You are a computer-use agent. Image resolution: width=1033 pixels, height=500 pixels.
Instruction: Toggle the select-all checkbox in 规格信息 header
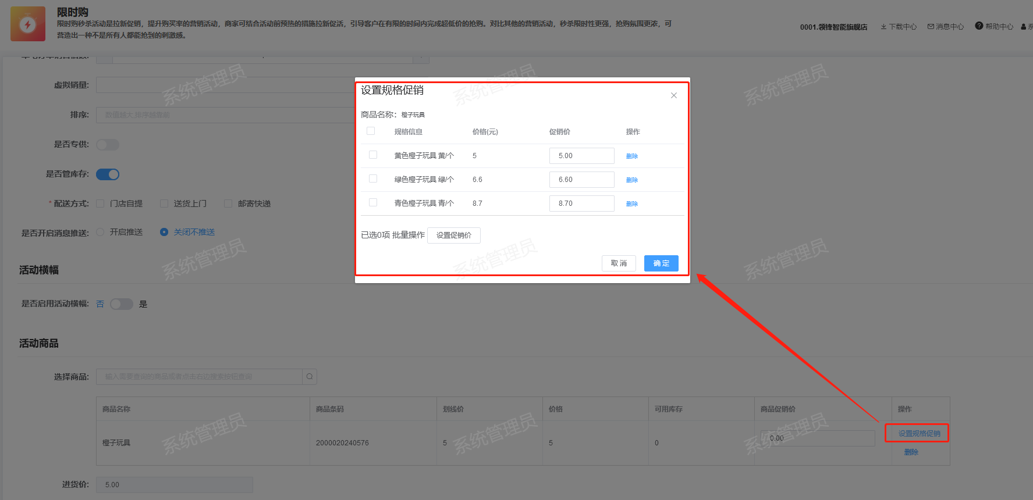pos(371,131)
